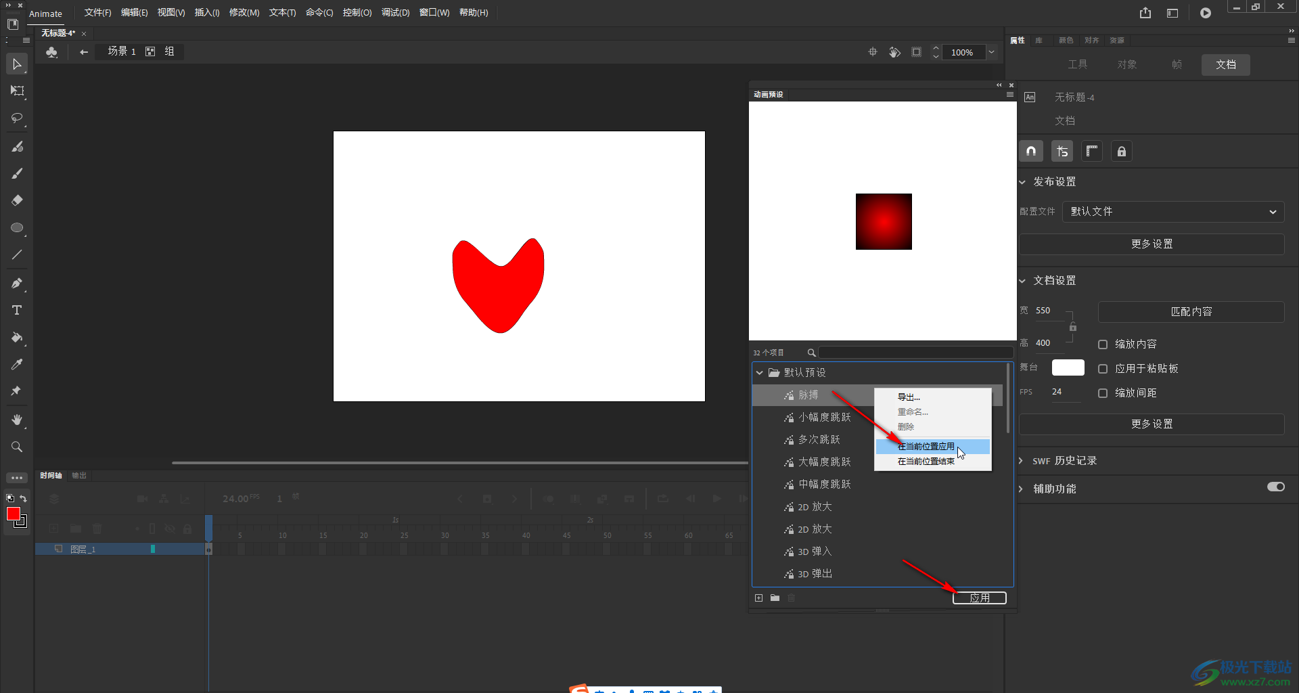
Task: Enable the 缩放间距 checkbox
Action: coord(1103,393)
